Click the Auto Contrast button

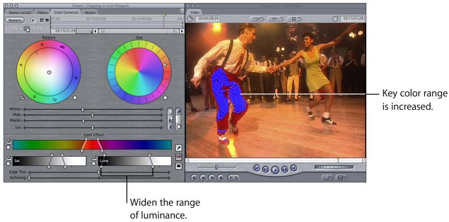coord(171,119)
